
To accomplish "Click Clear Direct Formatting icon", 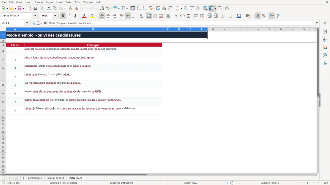I will tap(76, 8).
